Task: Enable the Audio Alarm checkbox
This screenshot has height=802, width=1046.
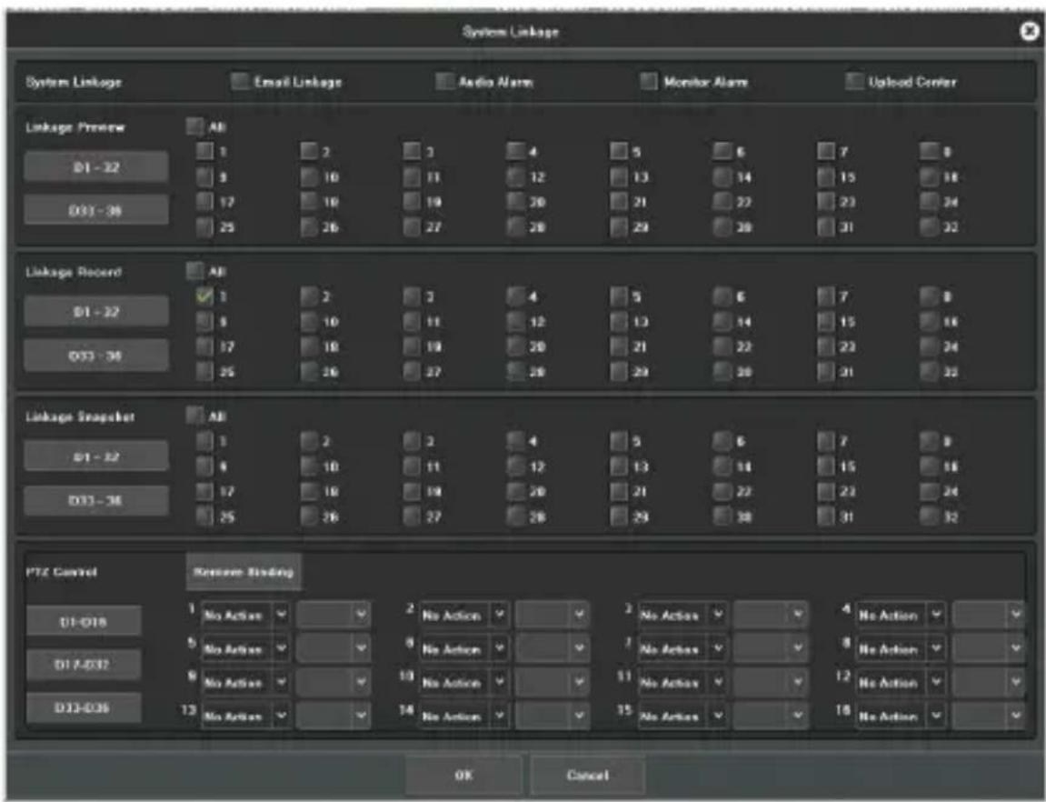Action: click(x=444, y=82)
